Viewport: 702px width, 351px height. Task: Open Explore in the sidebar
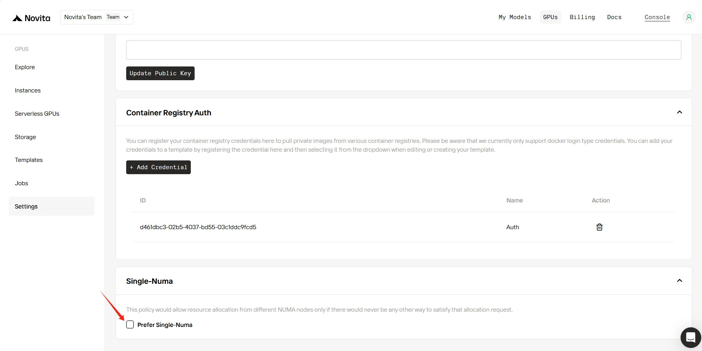tap(25, 67)
